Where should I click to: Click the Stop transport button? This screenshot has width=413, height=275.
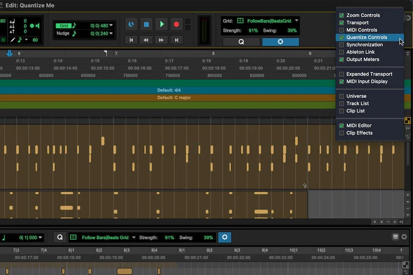point(146,24)
